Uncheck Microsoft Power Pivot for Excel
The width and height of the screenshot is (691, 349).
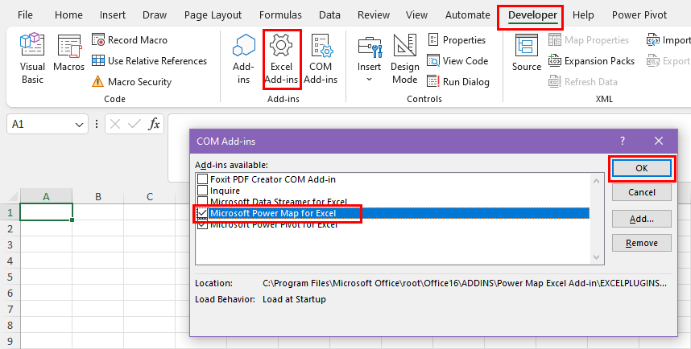202,224
